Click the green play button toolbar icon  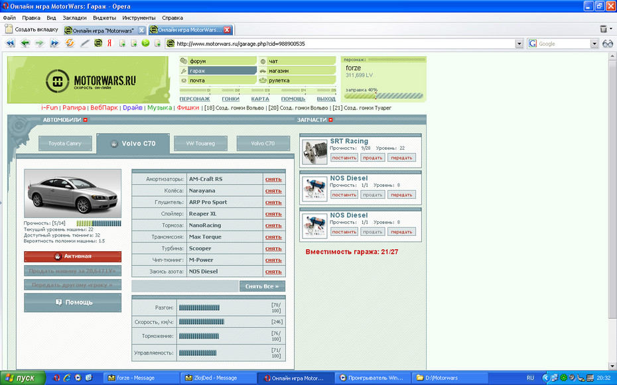coord(145,43)
